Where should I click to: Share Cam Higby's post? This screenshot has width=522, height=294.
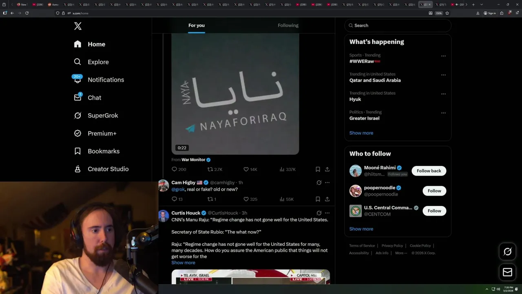click(x=327, y=199)
